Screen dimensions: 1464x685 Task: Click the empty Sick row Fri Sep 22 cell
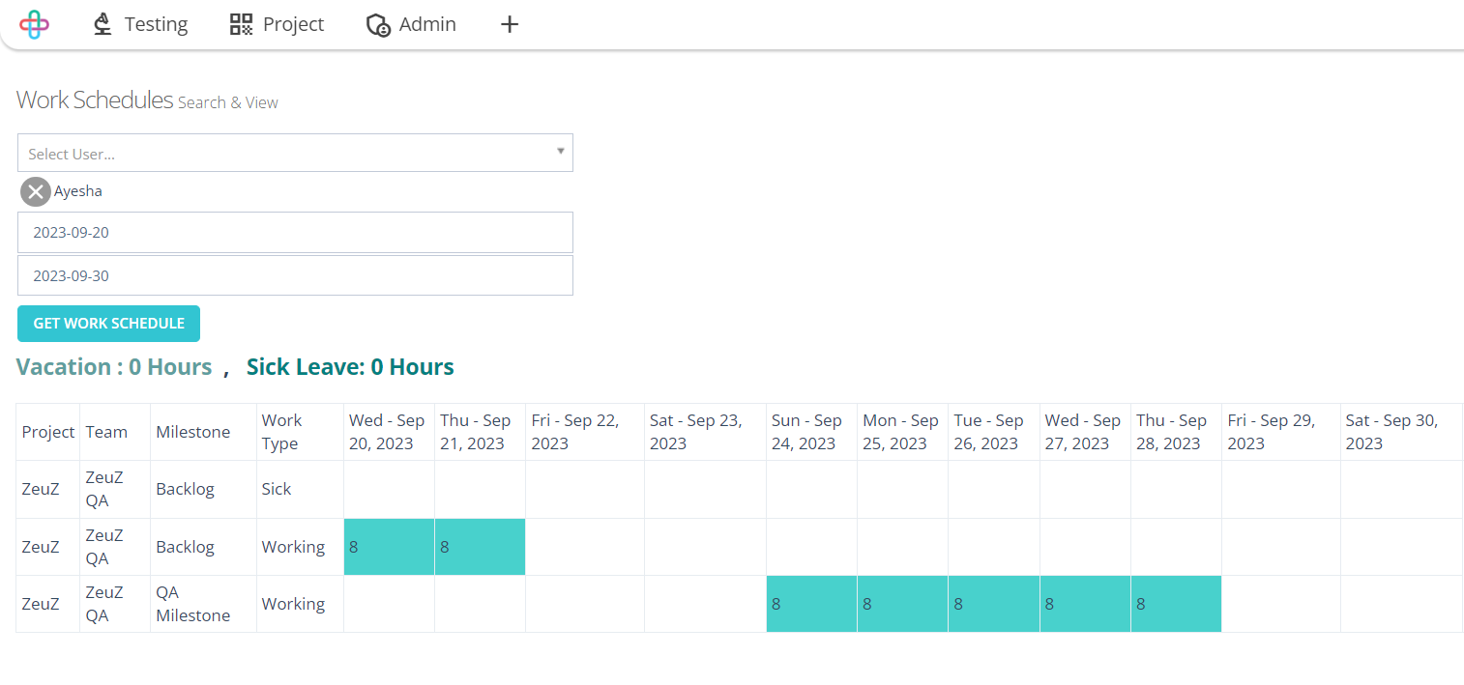pyautogui.click(x=585, y=489)
